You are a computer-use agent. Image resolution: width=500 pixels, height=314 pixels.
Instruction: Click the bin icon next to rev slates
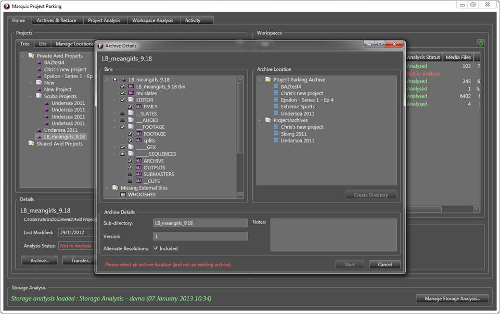pyautogui.click(x=131, y=93)
